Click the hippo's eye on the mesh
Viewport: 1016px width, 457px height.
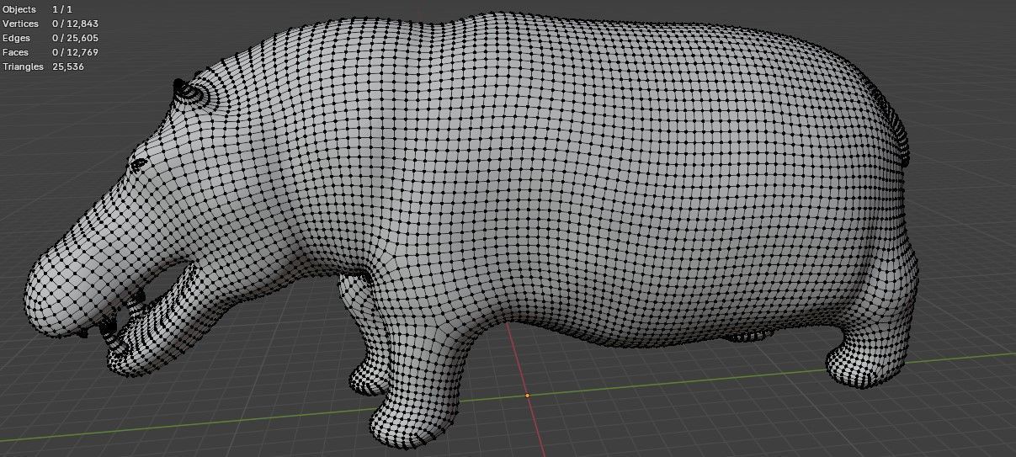click(140, 162)
